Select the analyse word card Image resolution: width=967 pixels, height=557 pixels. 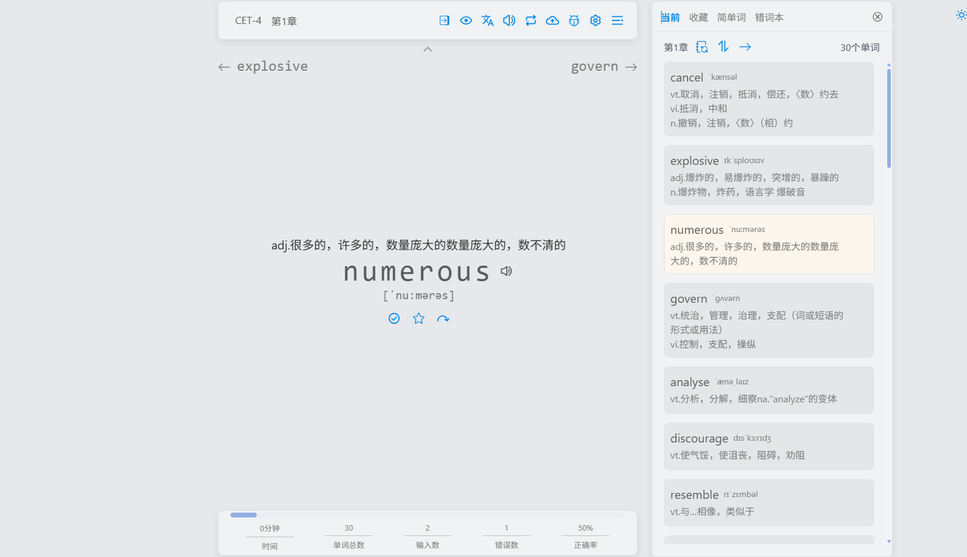[768, 390]
